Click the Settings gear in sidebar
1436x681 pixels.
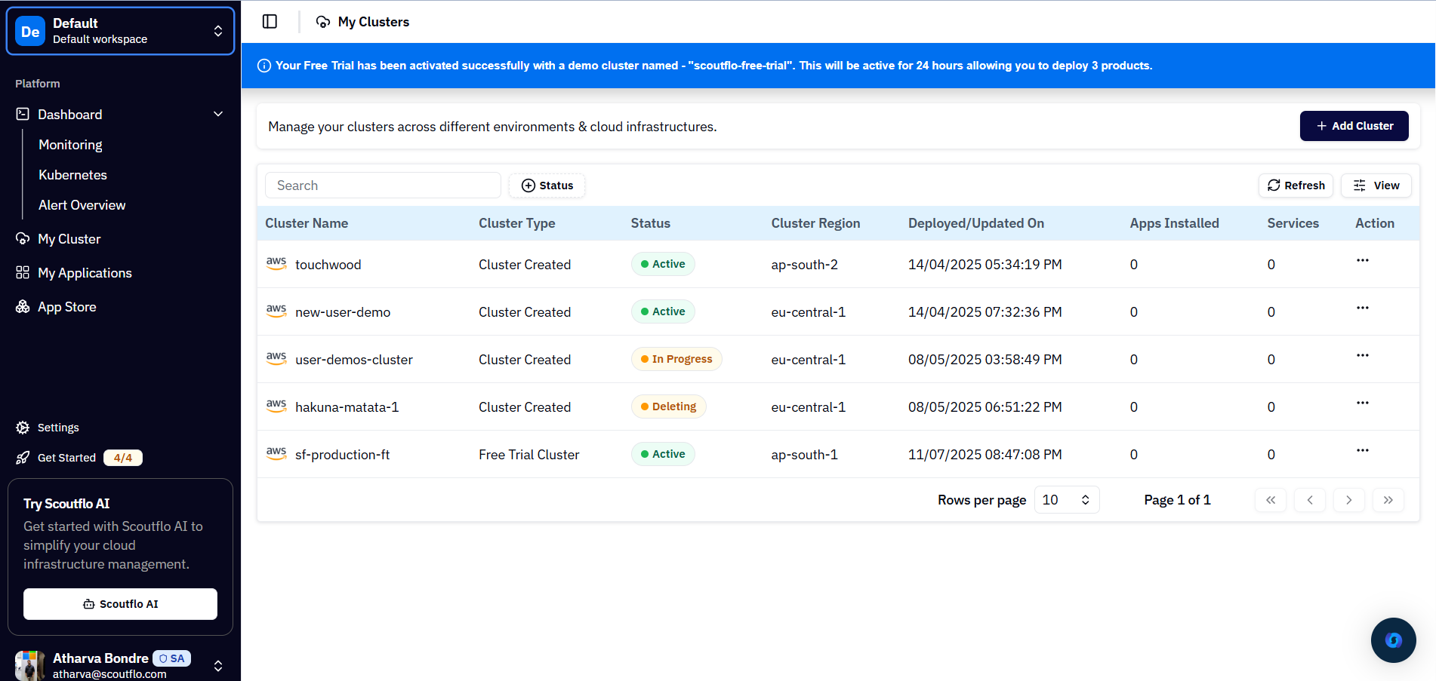click(23, 428)
